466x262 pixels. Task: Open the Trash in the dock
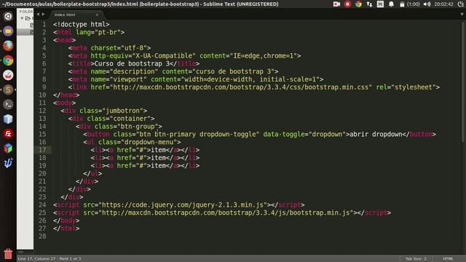8,254
